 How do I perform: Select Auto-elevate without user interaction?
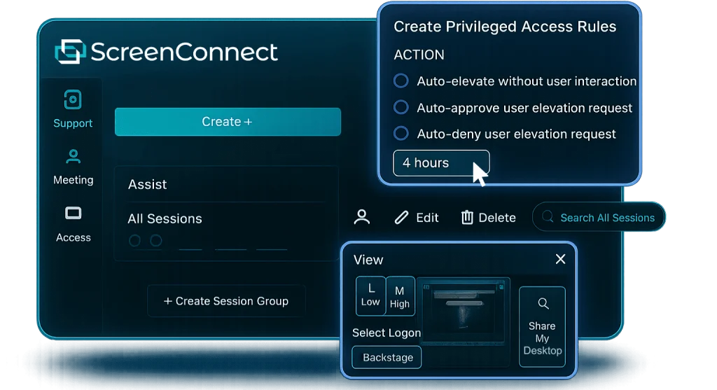pyautogui.click(x=401, y=81)
